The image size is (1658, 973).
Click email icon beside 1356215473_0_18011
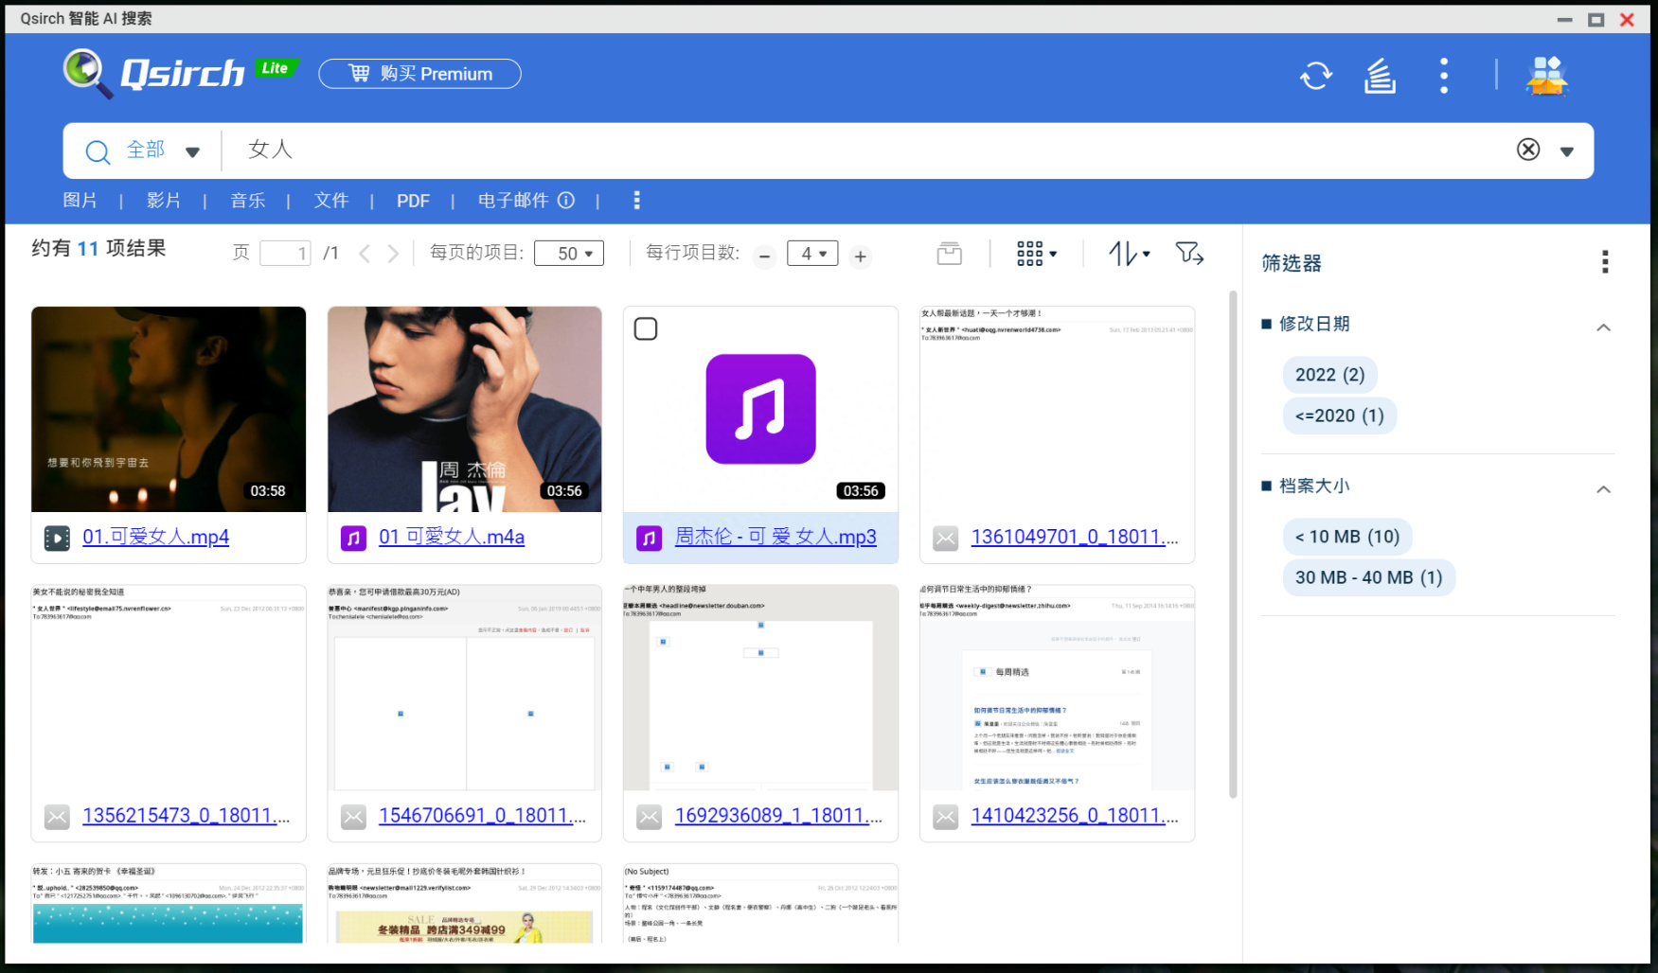pos(57,817)
